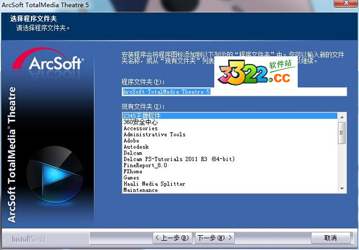Choose 'Games' in the existing folders list
This screenshot has width=359, height=250.
[230, 178]
